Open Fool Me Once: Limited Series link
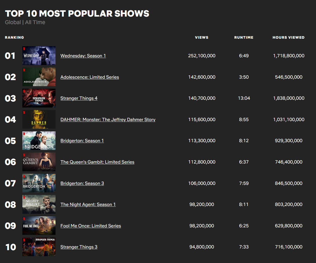 tap(91, 226)
